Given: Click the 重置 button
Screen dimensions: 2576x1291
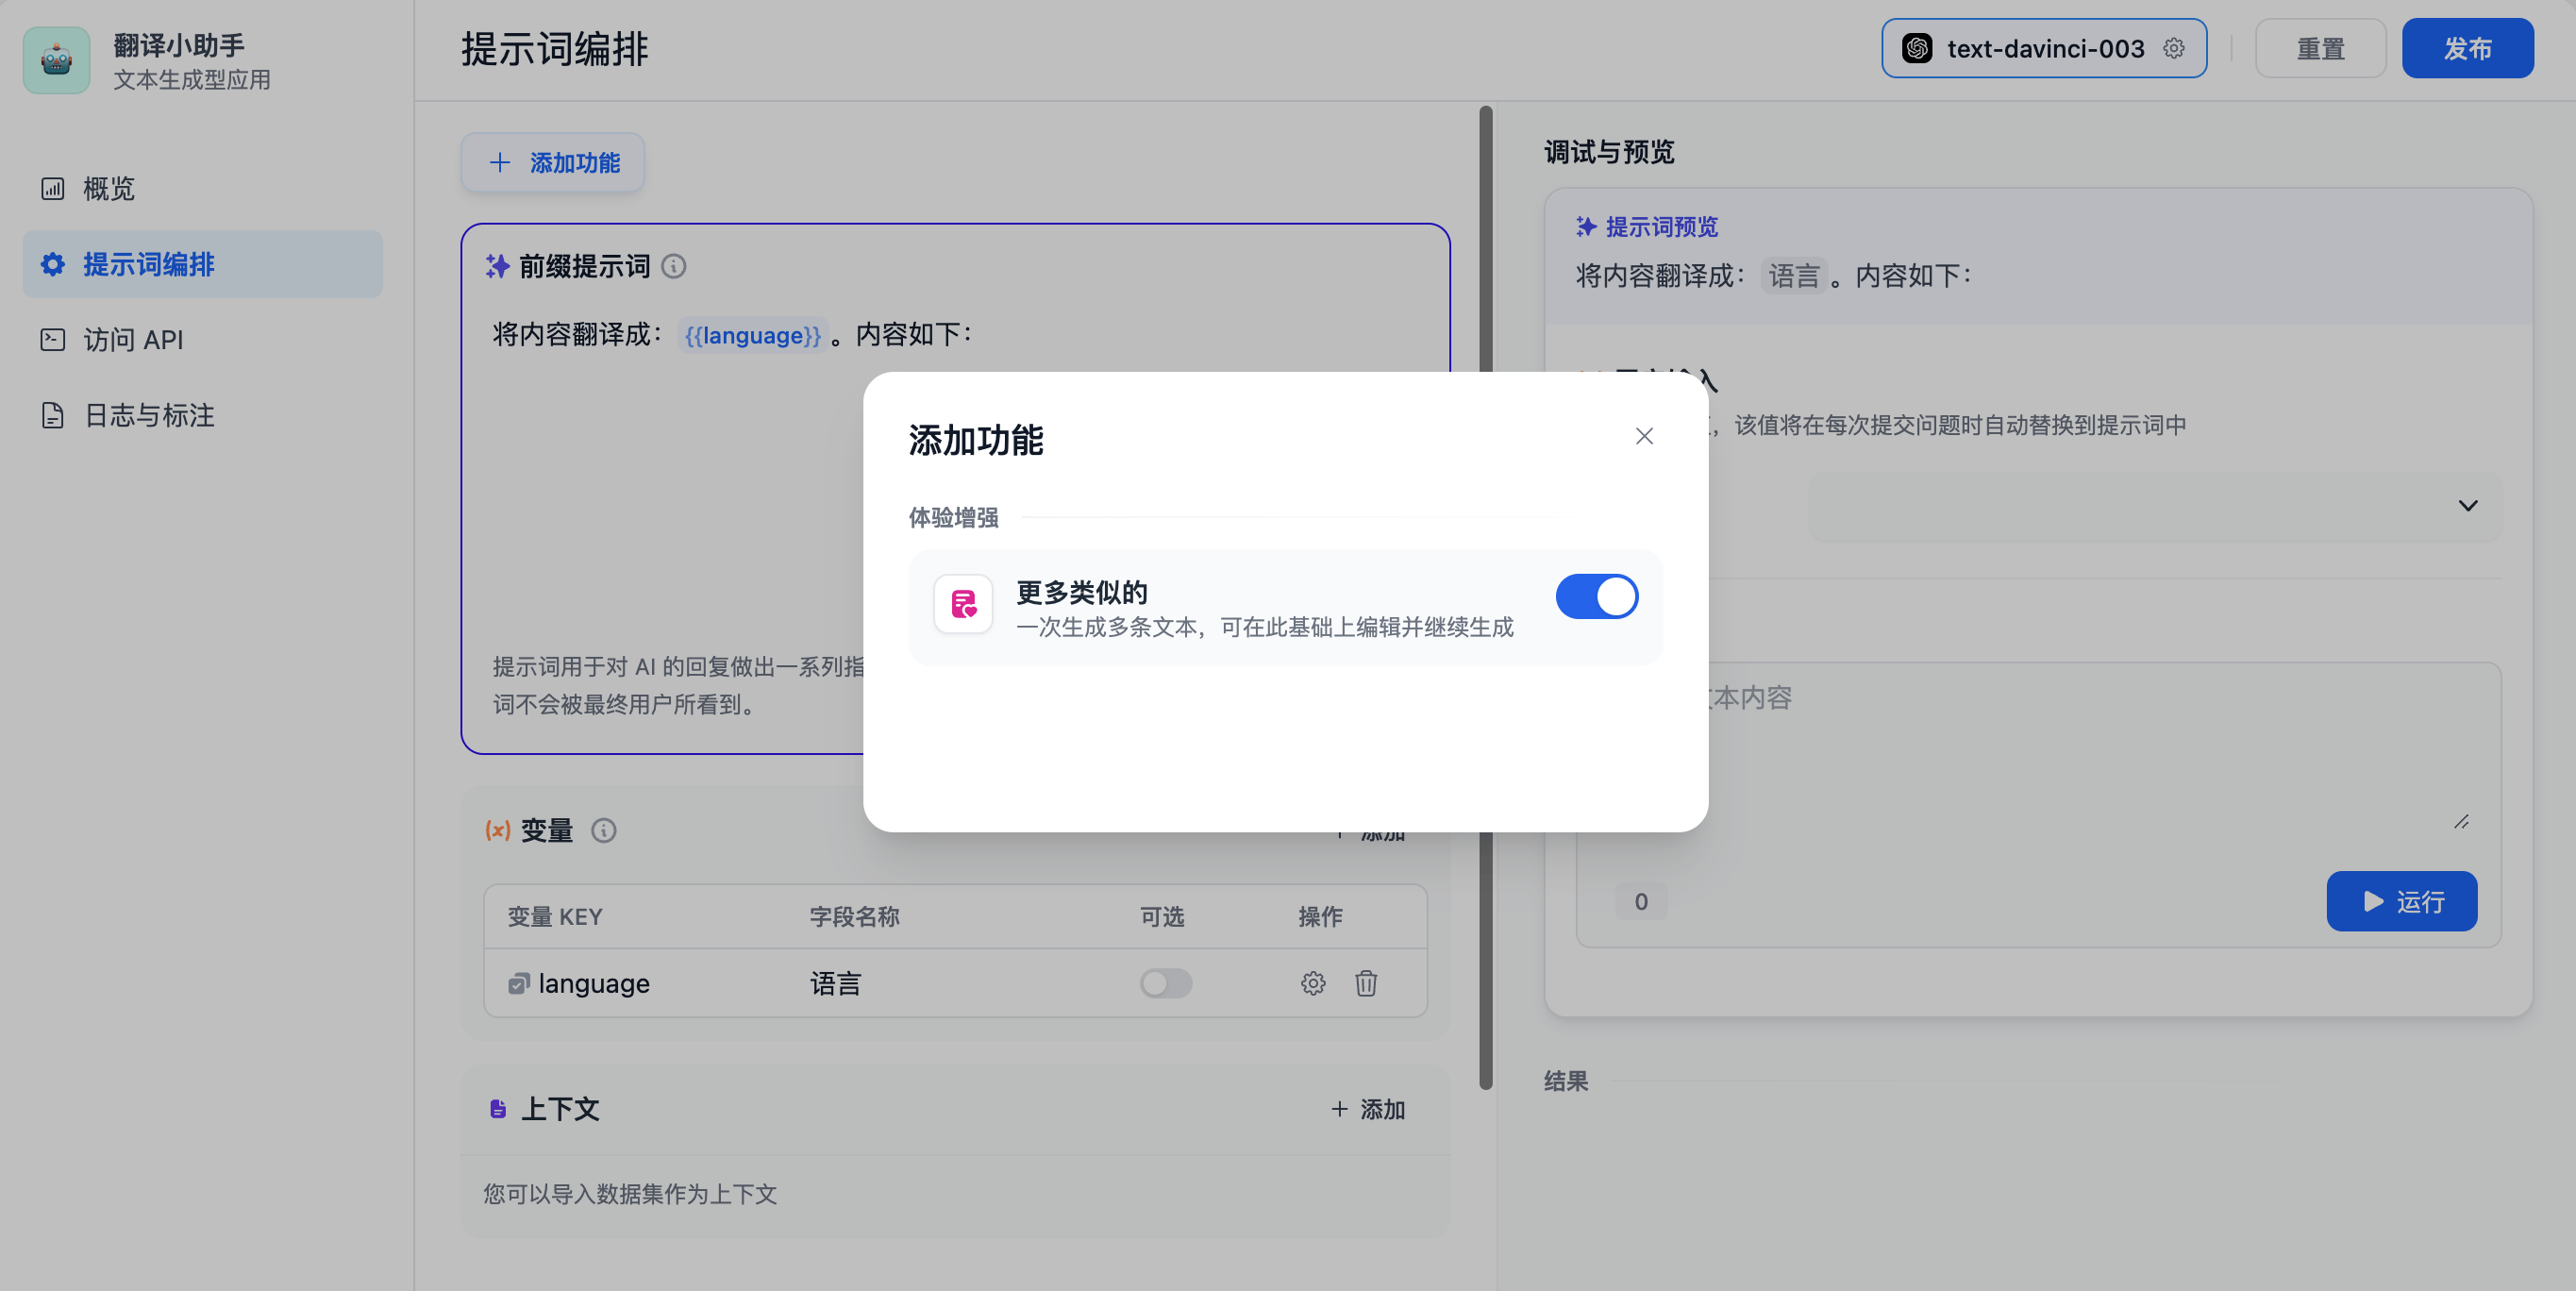Looking at the screenshot, I should click(2320, 48).
